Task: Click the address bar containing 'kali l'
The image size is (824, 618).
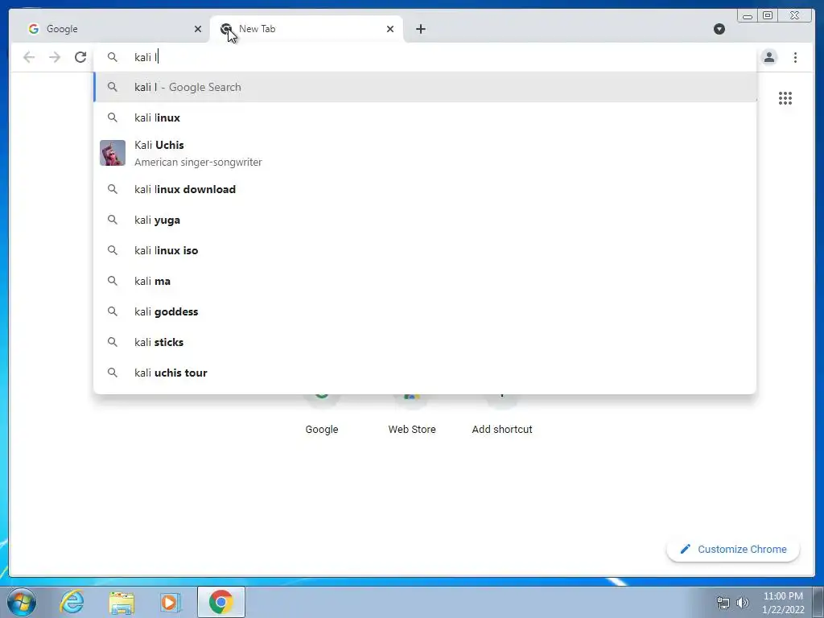Action: point(426,57)
